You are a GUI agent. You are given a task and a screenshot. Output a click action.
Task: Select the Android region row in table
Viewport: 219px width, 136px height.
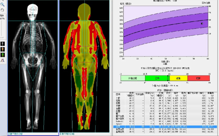pyautogui.click(x=165, y=121)
